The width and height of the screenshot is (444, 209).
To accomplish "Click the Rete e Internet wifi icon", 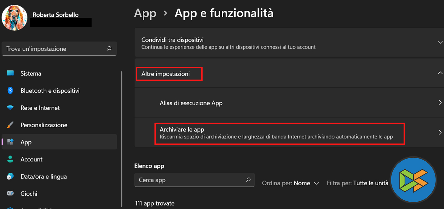I will pyautogui.click(x=10, y=108).
